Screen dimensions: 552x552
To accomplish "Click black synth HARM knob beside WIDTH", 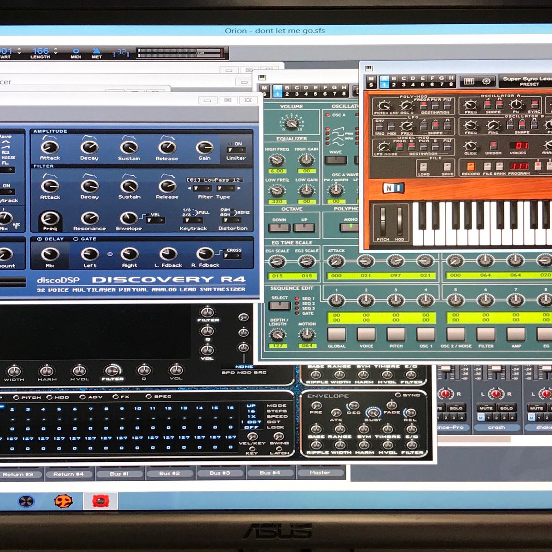I will 46,370.
